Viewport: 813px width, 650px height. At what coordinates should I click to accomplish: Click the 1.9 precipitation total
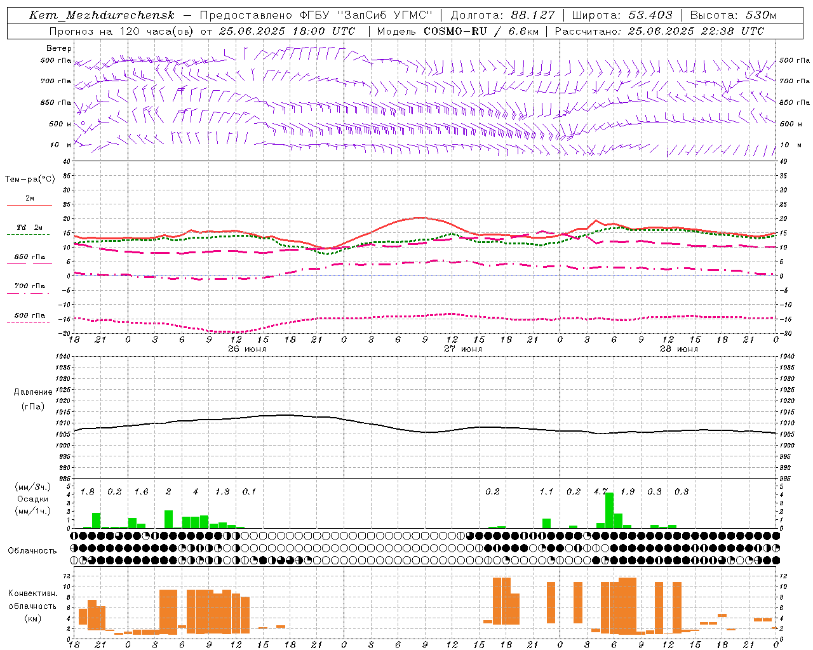628,491
